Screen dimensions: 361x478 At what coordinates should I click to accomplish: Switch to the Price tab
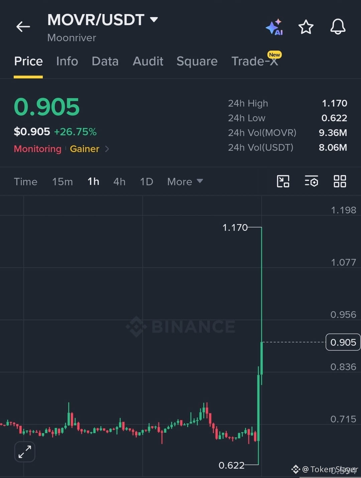(x=28, y=61)
